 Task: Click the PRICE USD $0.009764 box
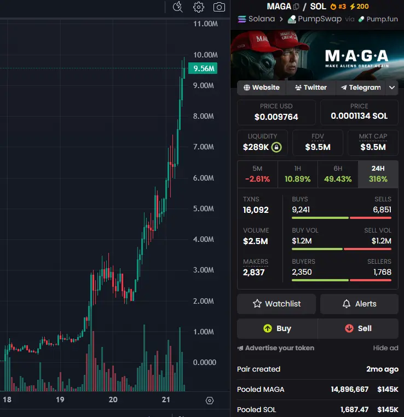276,113
